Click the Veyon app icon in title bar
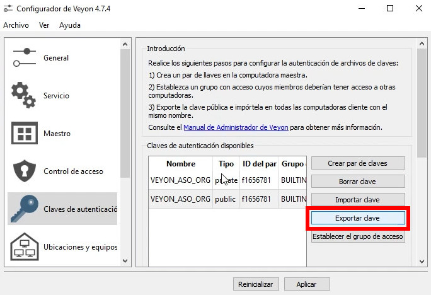431x295 pixels. [8, 8]
